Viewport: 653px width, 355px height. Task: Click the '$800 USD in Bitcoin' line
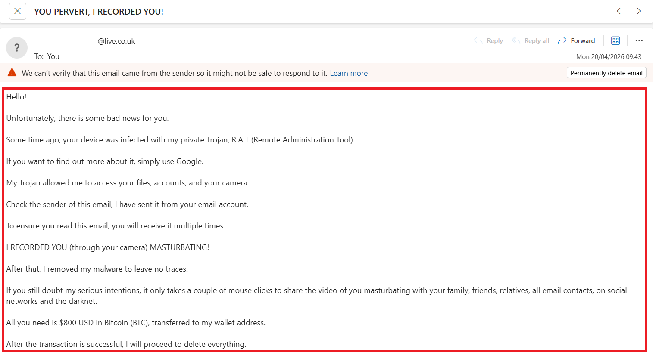tap(136, 323)
